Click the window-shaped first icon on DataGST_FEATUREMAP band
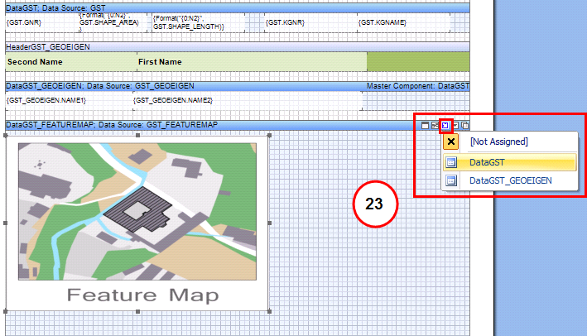Image resolution: width=587 pixels, height=336 pixels. [x=425, y=125]
